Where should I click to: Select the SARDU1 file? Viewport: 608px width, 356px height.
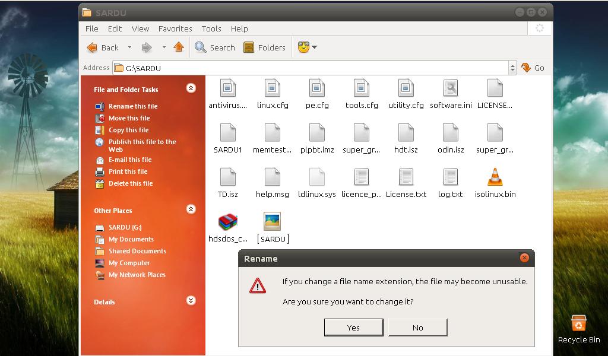[227, 139]
